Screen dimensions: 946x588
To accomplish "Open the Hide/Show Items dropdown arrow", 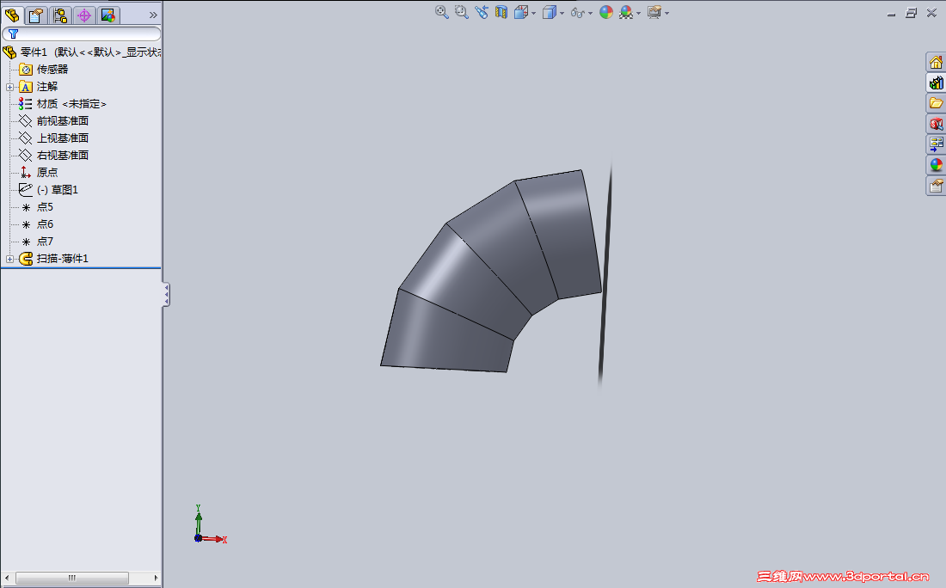I will [590, 13].
